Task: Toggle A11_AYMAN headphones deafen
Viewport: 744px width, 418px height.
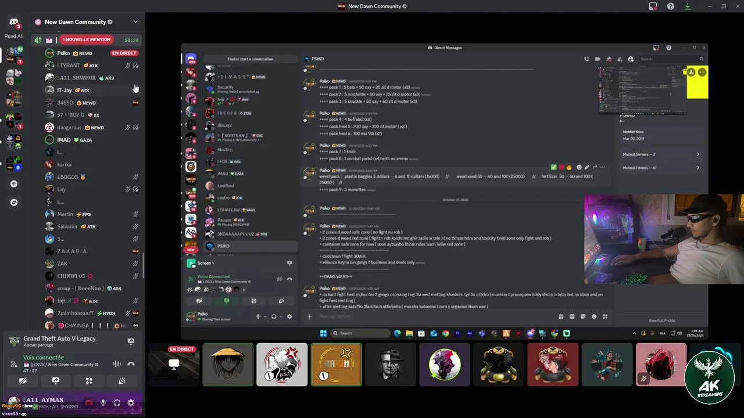Action: [117, 402]
